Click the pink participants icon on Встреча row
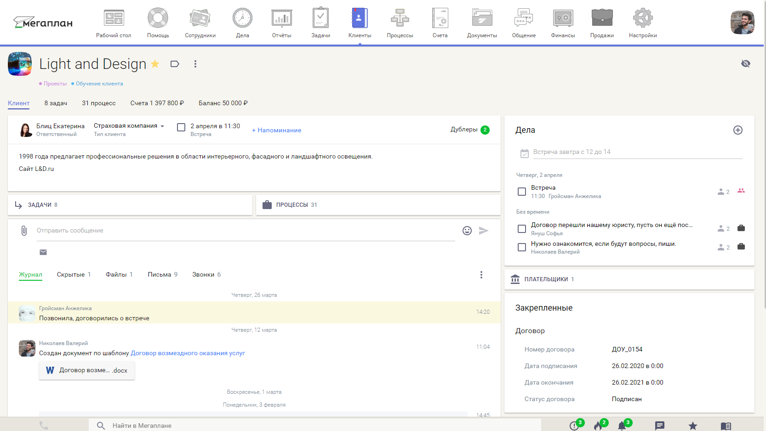 741,191
